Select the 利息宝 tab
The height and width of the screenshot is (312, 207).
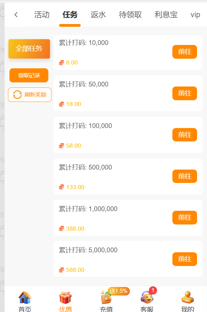pos(166,15)
